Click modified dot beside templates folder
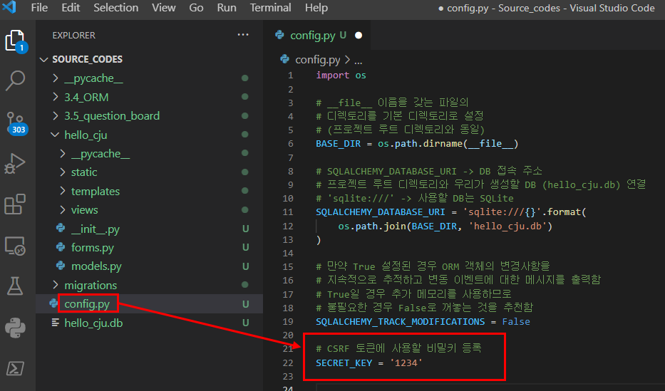This screenshot has width=665, height=391. pos(244,191)
